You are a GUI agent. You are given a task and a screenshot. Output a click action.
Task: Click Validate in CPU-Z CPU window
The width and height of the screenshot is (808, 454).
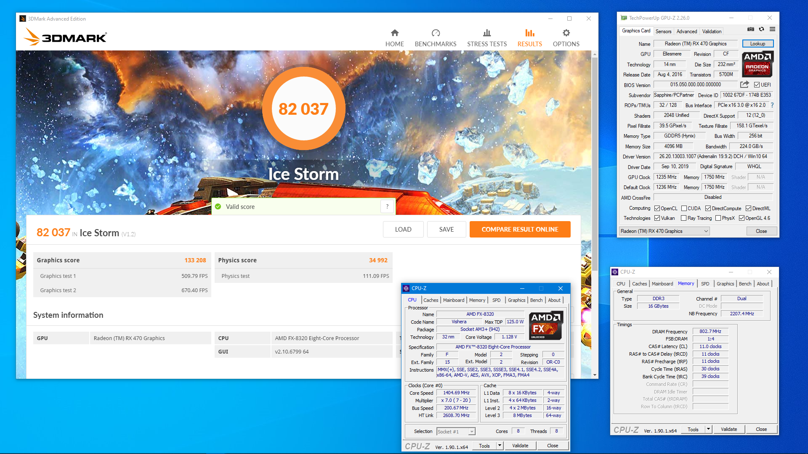point(520,446)
